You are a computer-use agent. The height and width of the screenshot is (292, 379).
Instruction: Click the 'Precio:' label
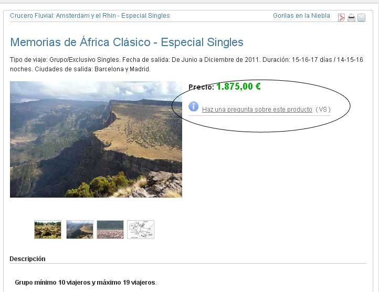tap(201, 87)
